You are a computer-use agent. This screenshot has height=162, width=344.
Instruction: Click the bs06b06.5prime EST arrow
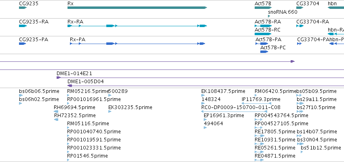tap(21, 95)
